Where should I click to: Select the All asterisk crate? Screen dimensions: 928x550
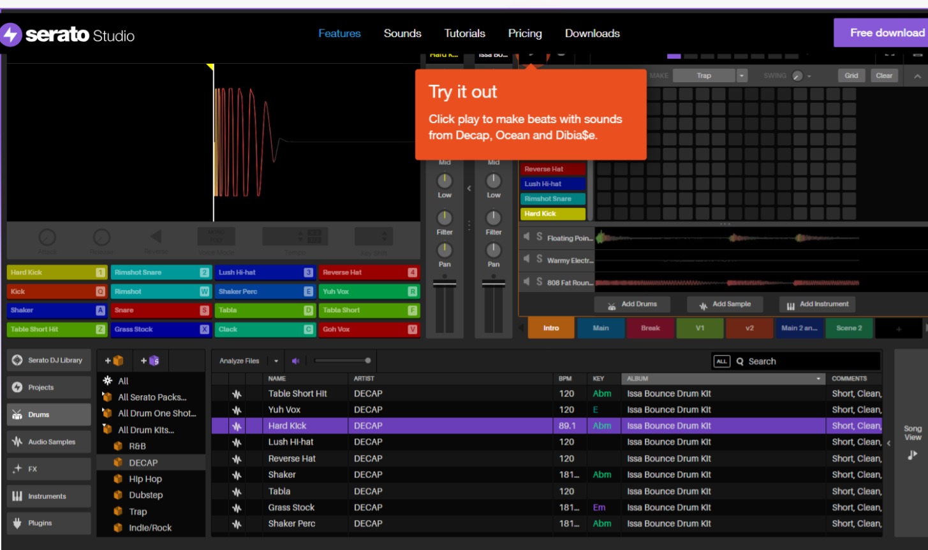click(x=108, y=380)
